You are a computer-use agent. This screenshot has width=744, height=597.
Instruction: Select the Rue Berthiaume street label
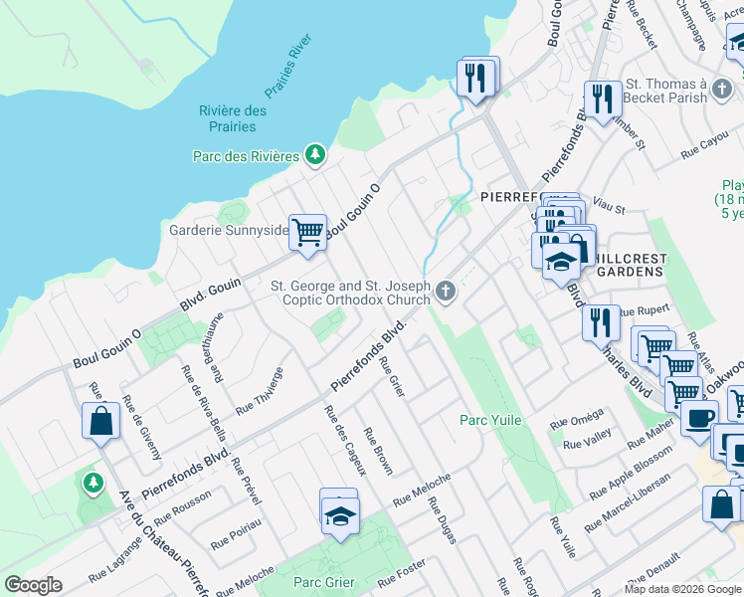point(214,348)
